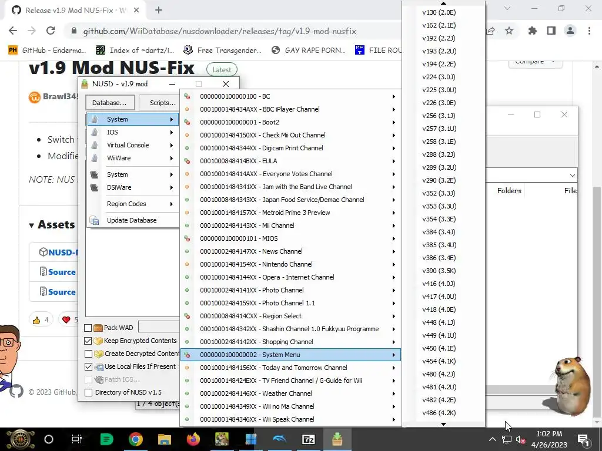Expand the BC title entry

tap(290, 96)
